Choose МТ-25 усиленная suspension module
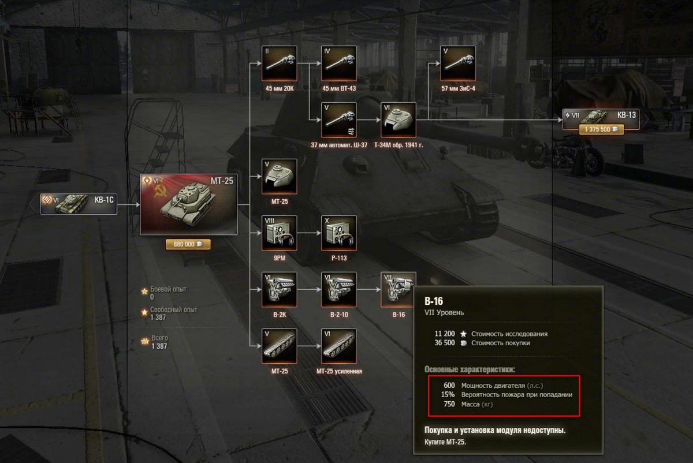This screenshot has width=693, height=463. 339,346
